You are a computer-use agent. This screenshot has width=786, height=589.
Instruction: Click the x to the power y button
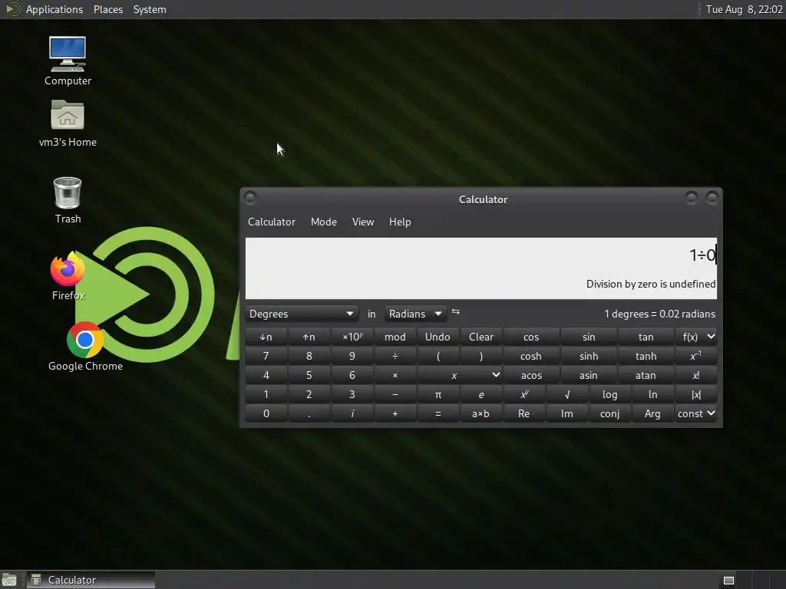pos(524,395)
